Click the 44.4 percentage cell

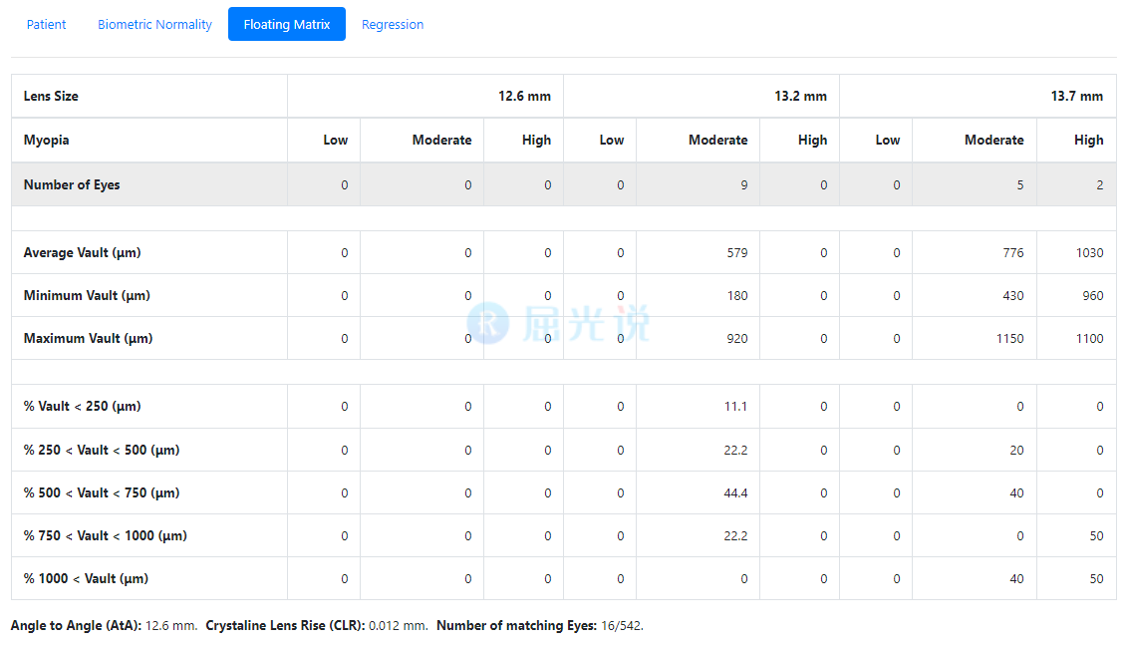point(735,493)
